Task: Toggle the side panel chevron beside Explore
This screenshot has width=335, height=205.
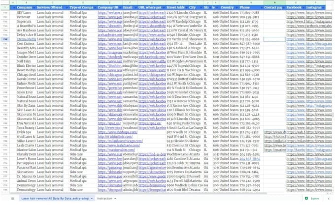Action: pos(329,199)
